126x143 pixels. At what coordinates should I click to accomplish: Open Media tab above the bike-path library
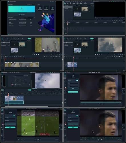click(x=2, y=39)
